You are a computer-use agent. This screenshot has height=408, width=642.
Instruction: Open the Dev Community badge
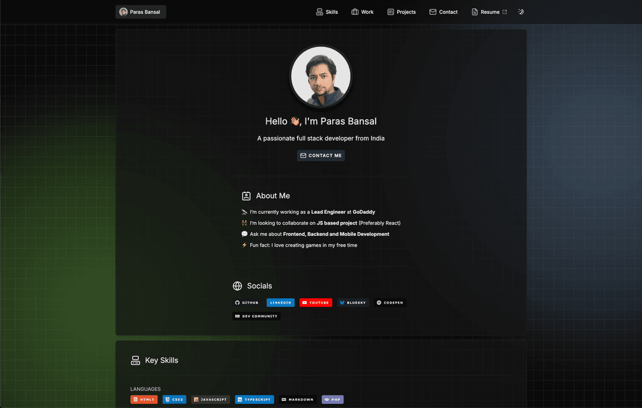[256, 317]
